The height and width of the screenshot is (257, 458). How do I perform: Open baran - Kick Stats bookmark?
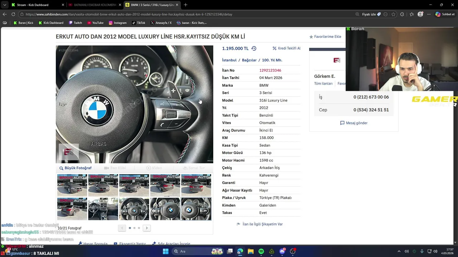pos(192,23)
